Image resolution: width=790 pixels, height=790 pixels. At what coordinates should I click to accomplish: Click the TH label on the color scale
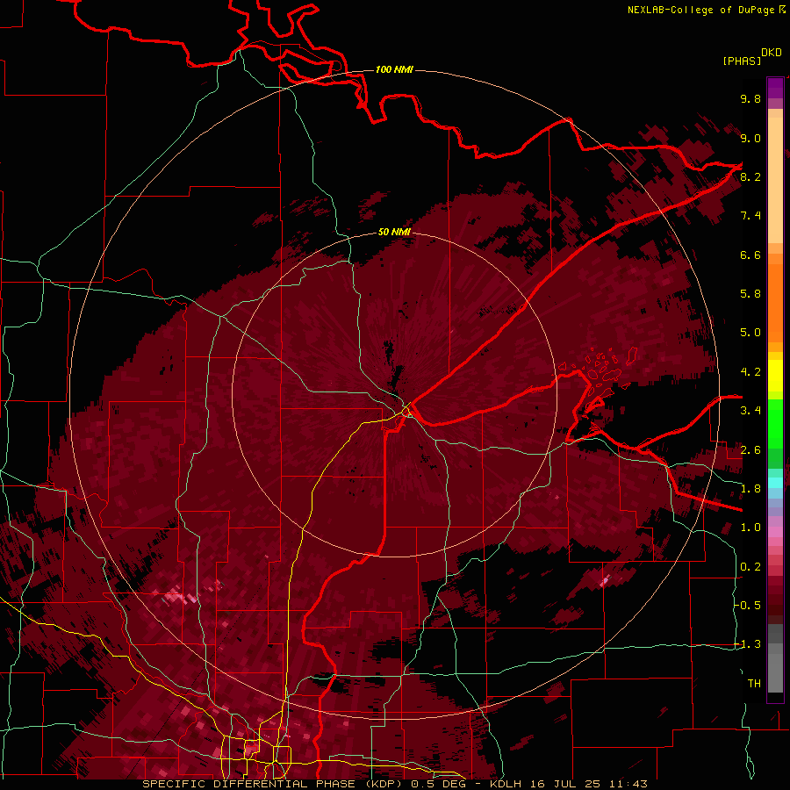[x=754, y=684]
